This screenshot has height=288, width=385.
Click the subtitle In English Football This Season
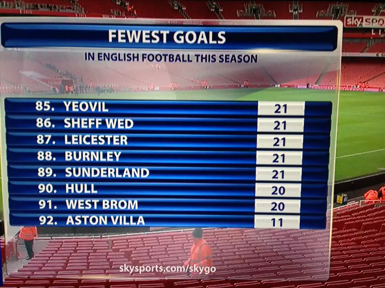click(171, 58)
